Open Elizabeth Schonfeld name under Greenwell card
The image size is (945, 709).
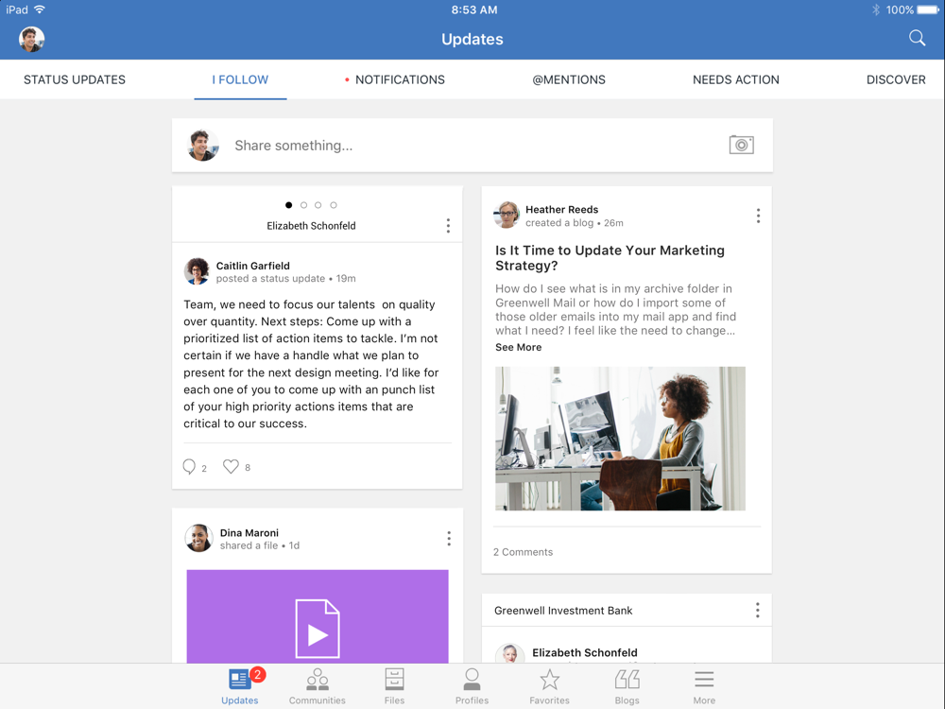pos(585,652)
